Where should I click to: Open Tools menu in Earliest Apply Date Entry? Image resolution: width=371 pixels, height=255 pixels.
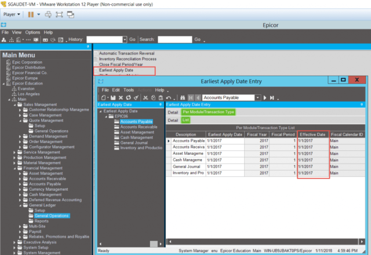129,90
